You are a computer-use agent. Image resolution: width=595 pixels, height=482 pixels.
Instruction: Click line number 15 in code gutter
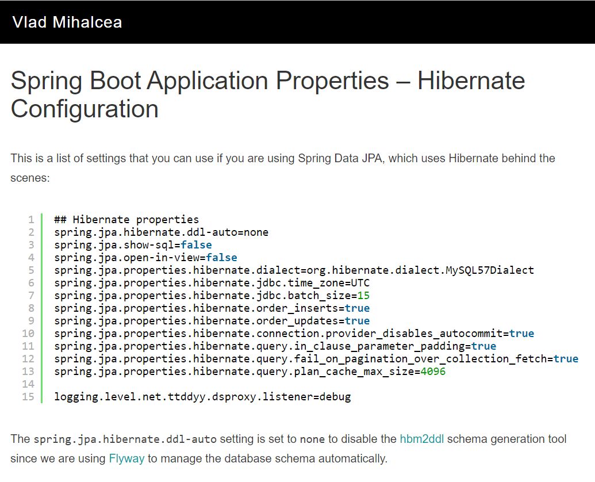click(28, 397)
